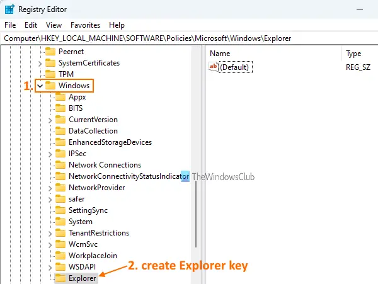Expand the CurrentVersion key
The width and height of the screenshot is (378, 284).
click(x=50, y=120)
